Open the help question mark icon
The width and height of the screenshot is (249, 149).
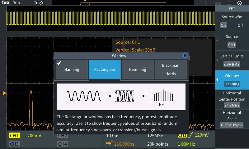point(239,3)
